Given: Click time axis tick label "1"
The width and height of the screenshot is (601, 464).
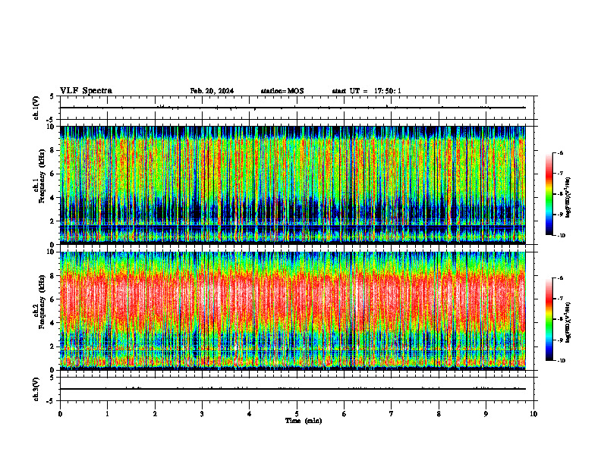Looking at the screenshot, I should pyautogui.click(x=107, y=414).
